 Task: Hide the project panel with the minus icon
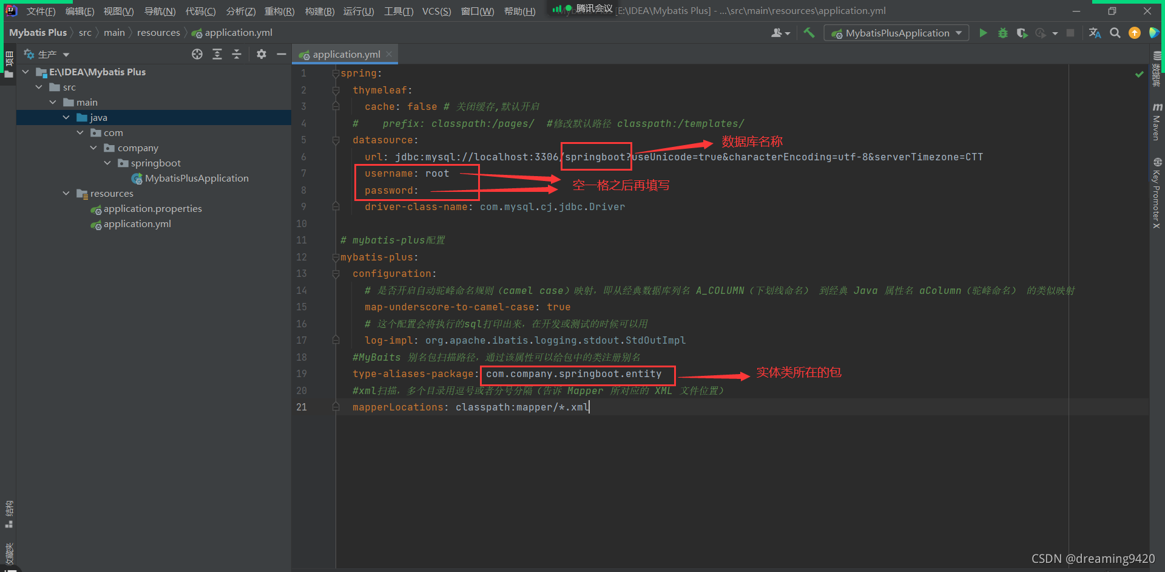(x=281, y=54)
